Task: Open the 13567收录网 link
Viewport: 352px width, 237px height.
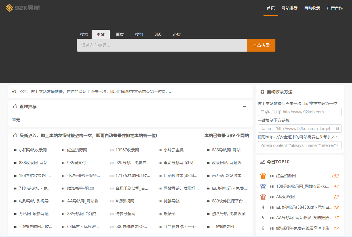Action: (127, 150)
